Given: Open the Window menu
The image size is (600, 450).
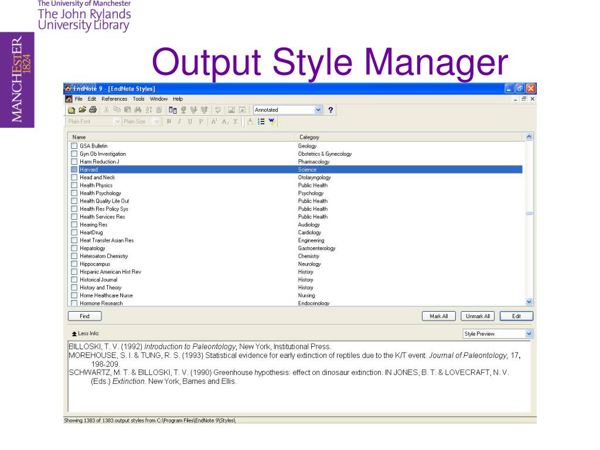Looking at the screenshot, I should [x=158, y=99].
